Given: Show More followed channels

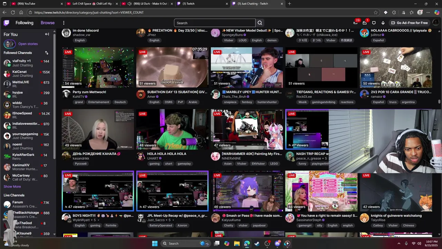Looking at the screenshot, I should [x=12, y=186].
